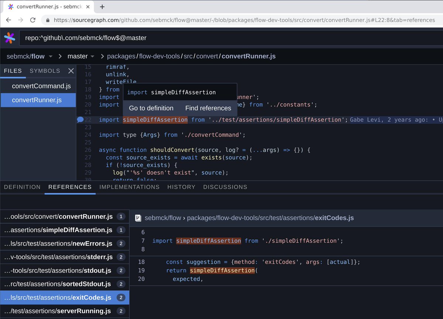
Task: Select the REFERENCES panel tab
Action: (x=70, y=187)
